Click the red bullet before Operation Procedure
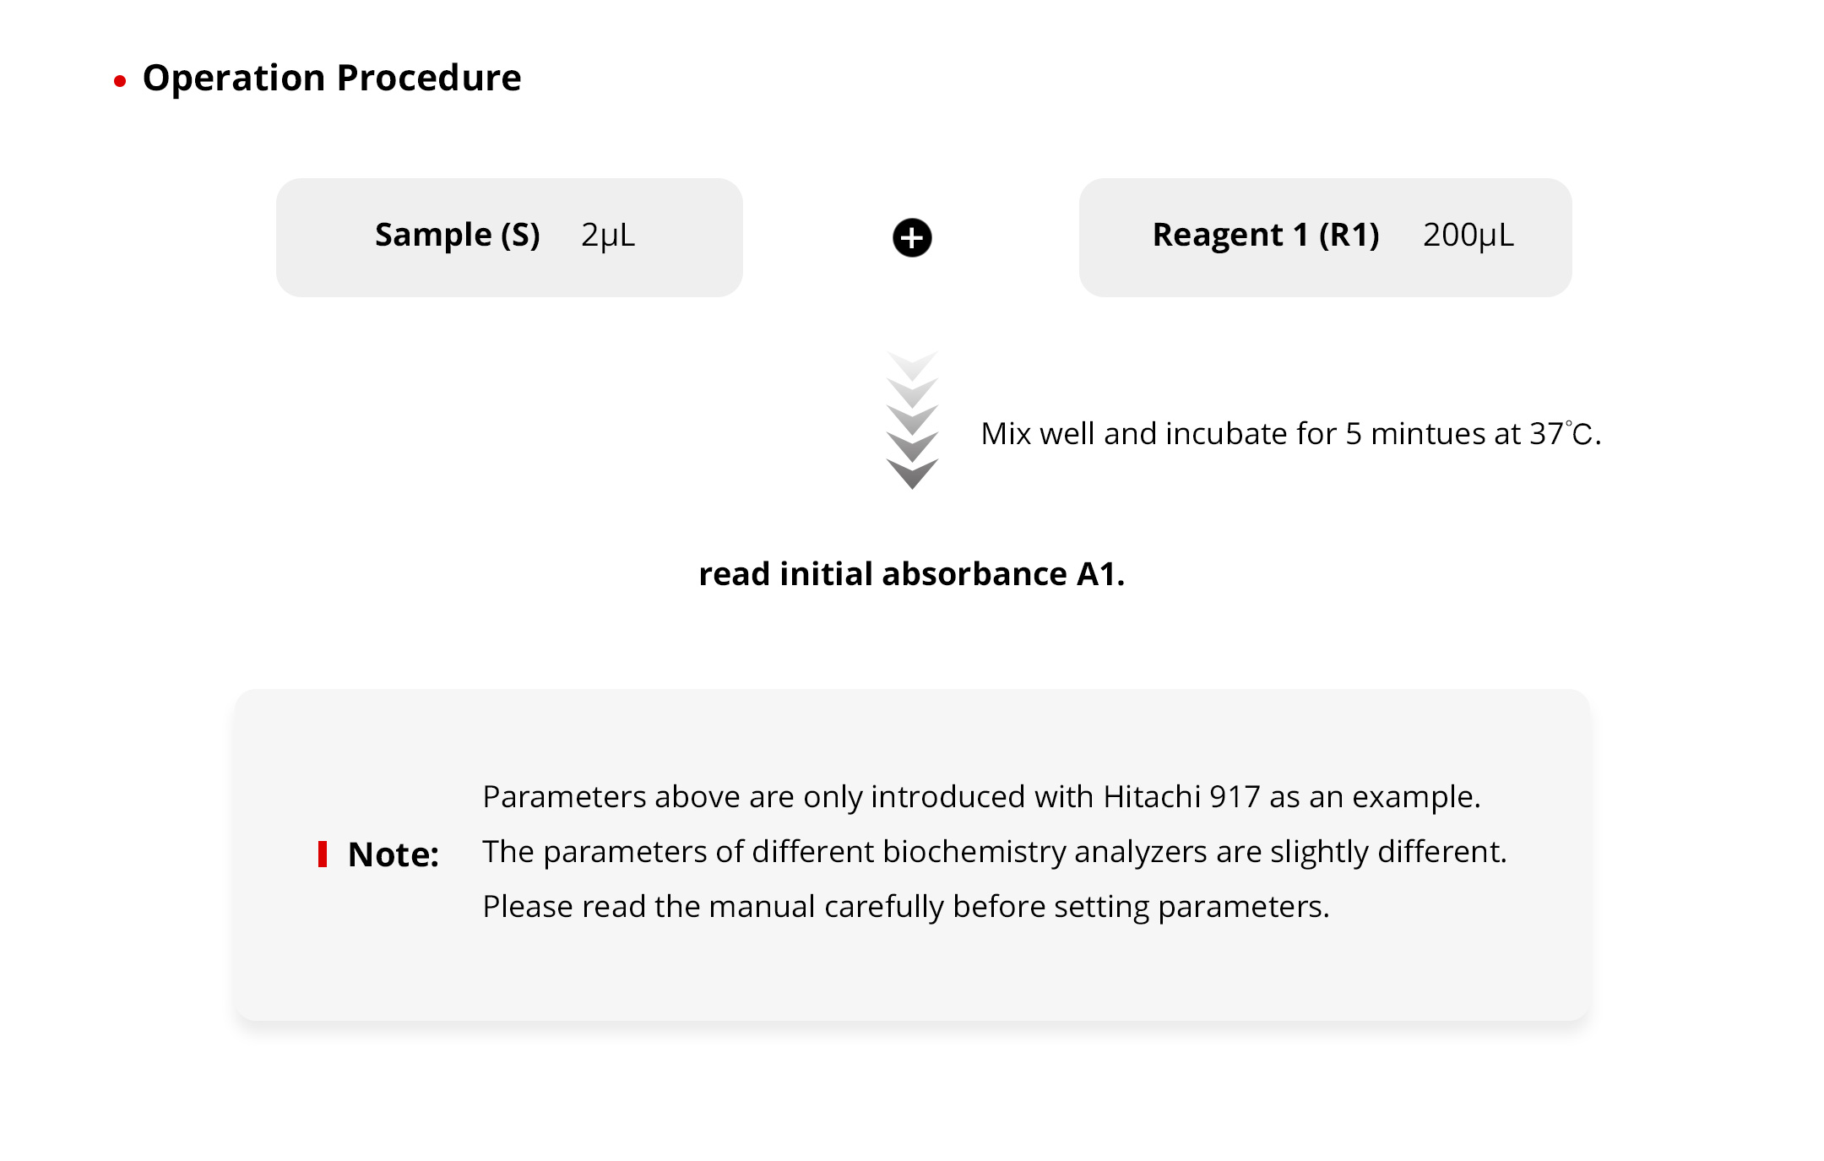This screenshot has width=1824, height=1161. pos(120,81)
